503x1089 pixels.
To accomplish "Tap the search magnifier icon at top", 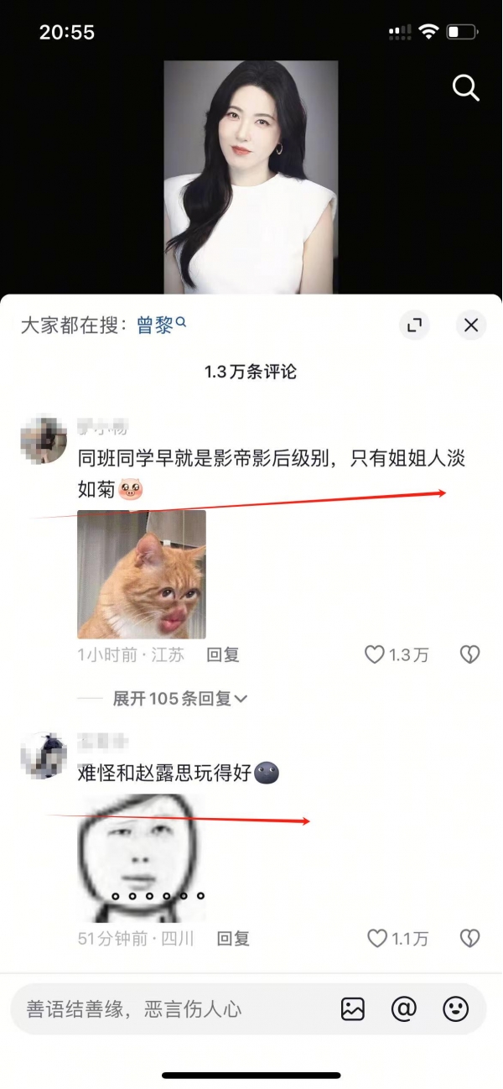I will 465,87.
